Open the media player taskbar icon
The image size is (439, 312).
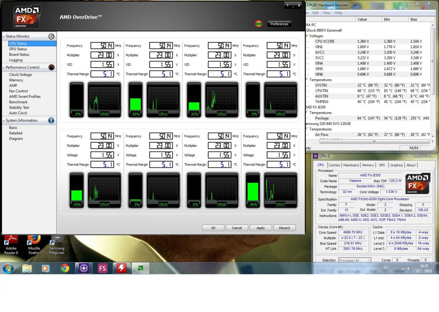45,268
